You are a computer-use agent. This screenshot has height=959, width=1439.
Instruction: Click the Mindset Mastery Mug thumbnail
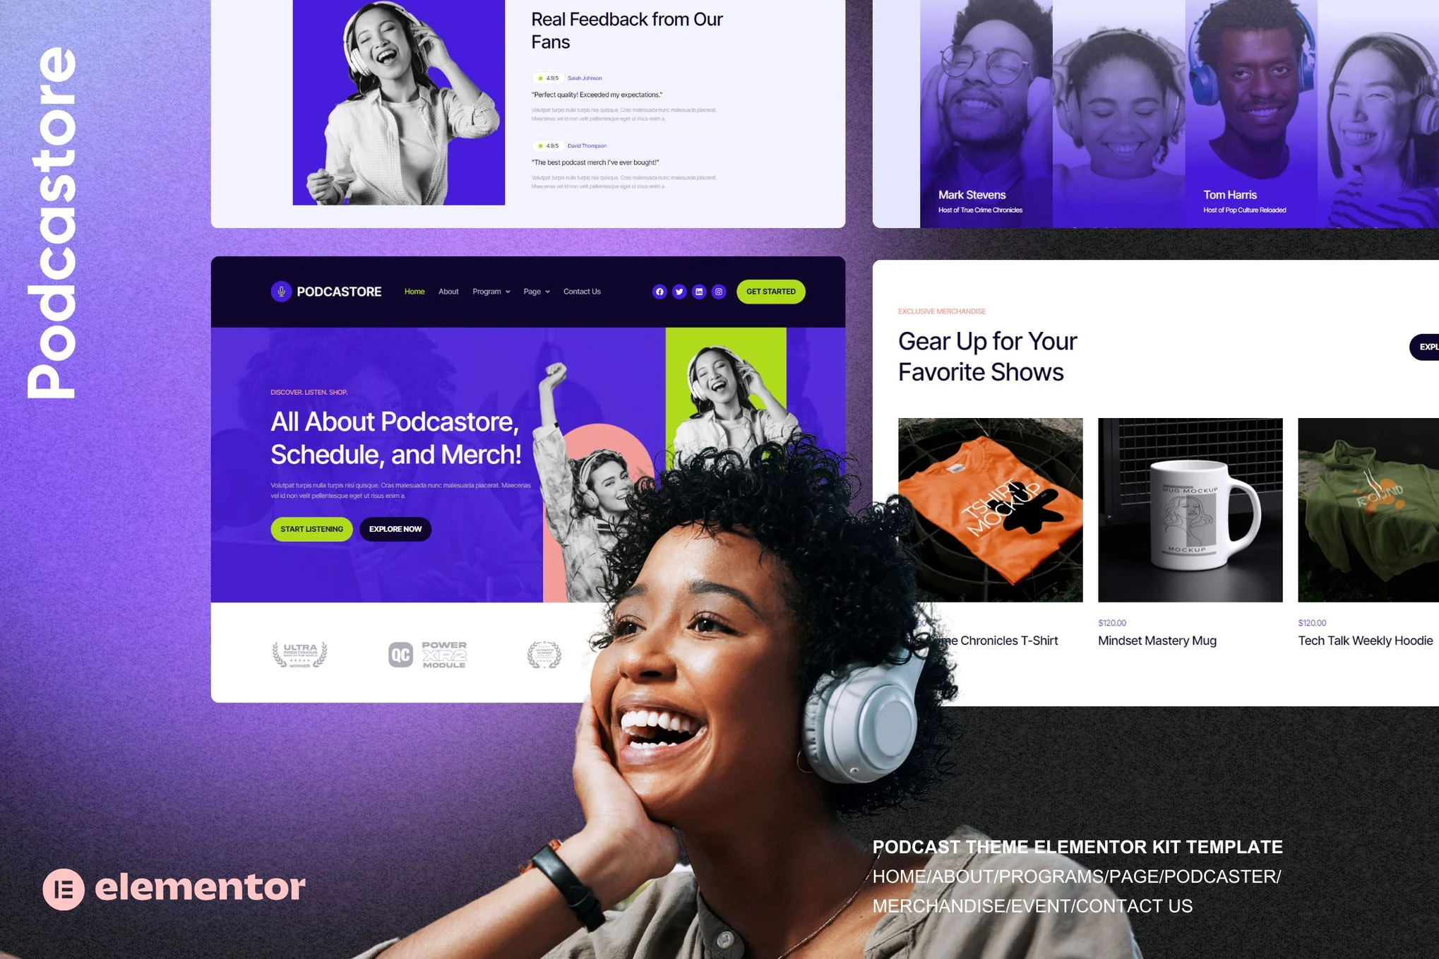coord(1190,509)
